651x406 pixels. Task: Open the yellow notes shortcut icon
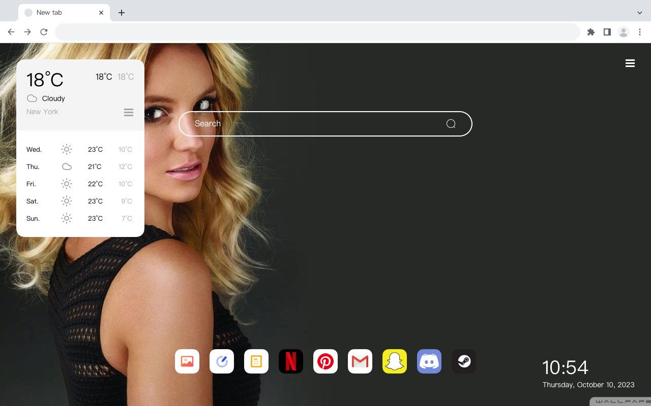point(256,361)
